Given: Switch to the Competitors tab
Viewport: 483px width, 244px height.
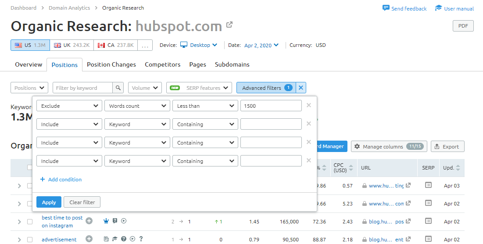Looking at the screenshot, I should tap(163, 65).
